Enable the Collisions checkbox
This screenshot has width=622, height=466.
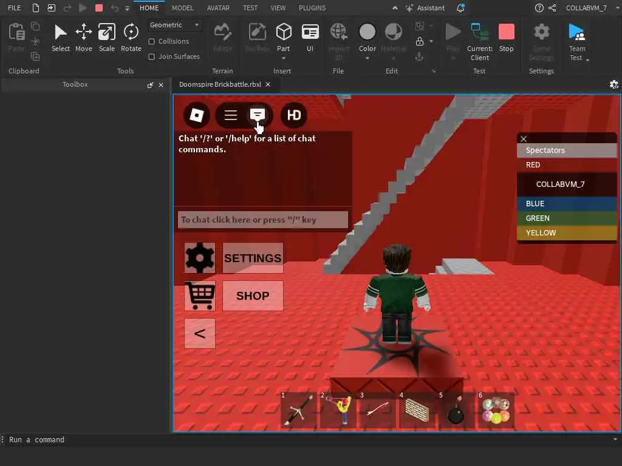tap(151, 42)
